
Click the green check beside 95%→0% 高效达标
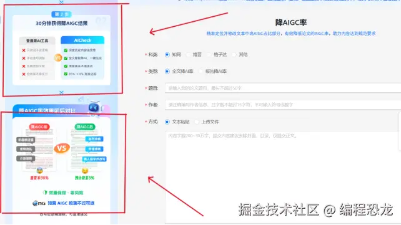tap(66, 74)
